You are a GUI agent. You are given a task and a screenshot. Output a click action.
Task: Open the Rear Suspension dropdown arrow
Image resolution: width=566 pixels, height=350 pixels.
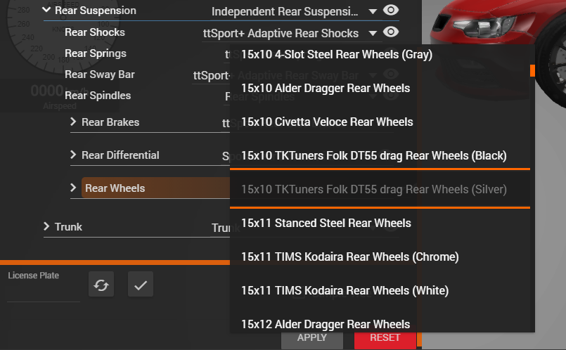point(373,11)
